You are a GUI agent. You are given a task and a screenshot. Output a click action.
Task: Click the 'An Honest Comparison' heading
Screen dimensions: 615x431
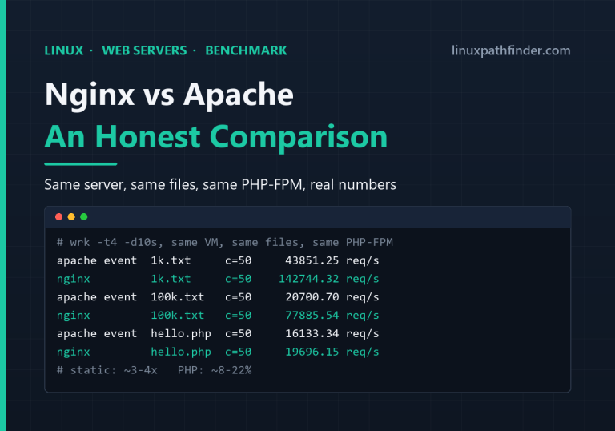[216, 137]
